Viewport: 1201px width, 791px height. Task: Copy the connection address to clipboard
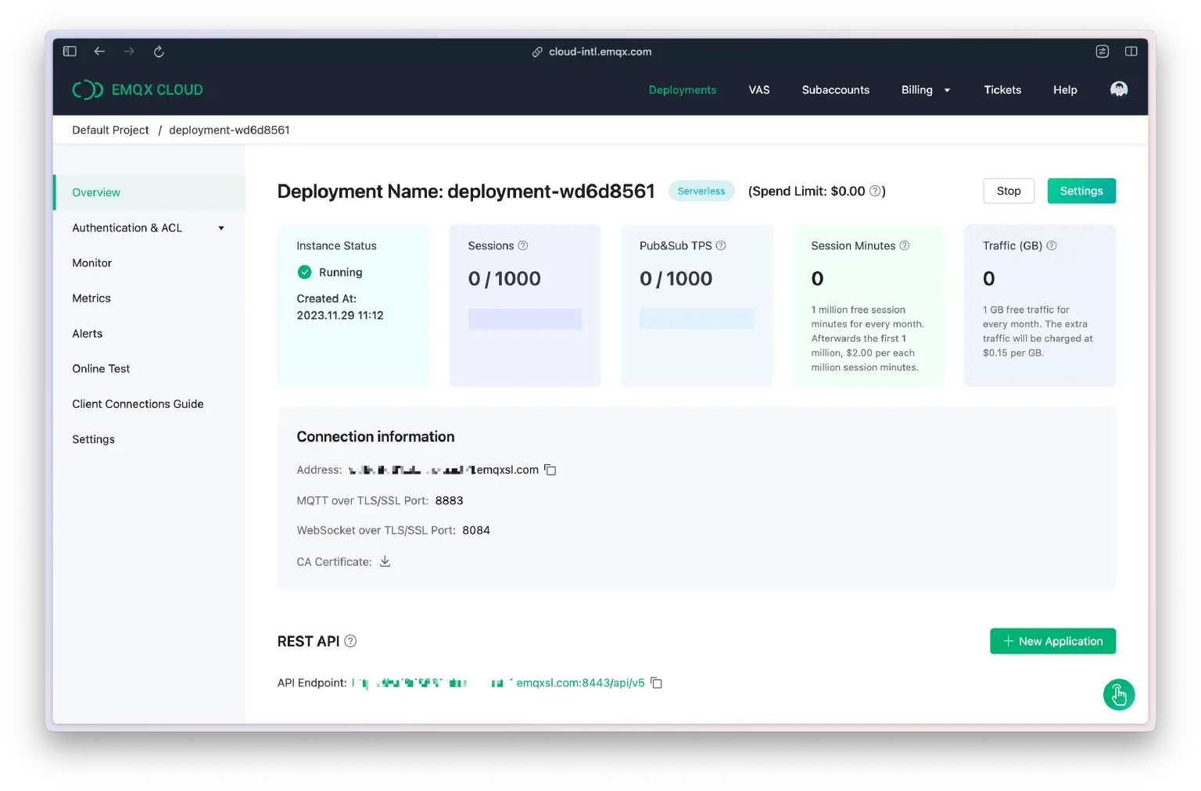[x=550, y=470]
